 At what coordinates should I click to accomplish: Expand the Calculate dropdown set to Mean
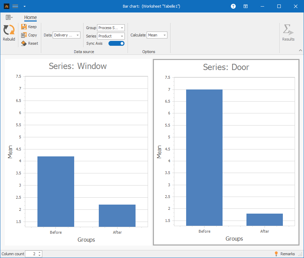pyautogui.click(x=157, y=35)
